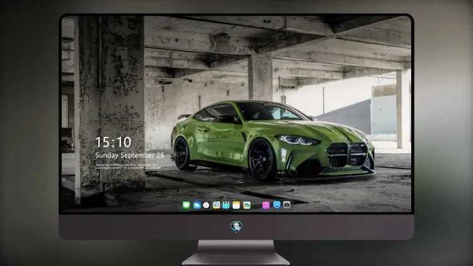Open the clapperboard video app icon
This screenshot has width=473, height=266.
(x=226, y=205)
